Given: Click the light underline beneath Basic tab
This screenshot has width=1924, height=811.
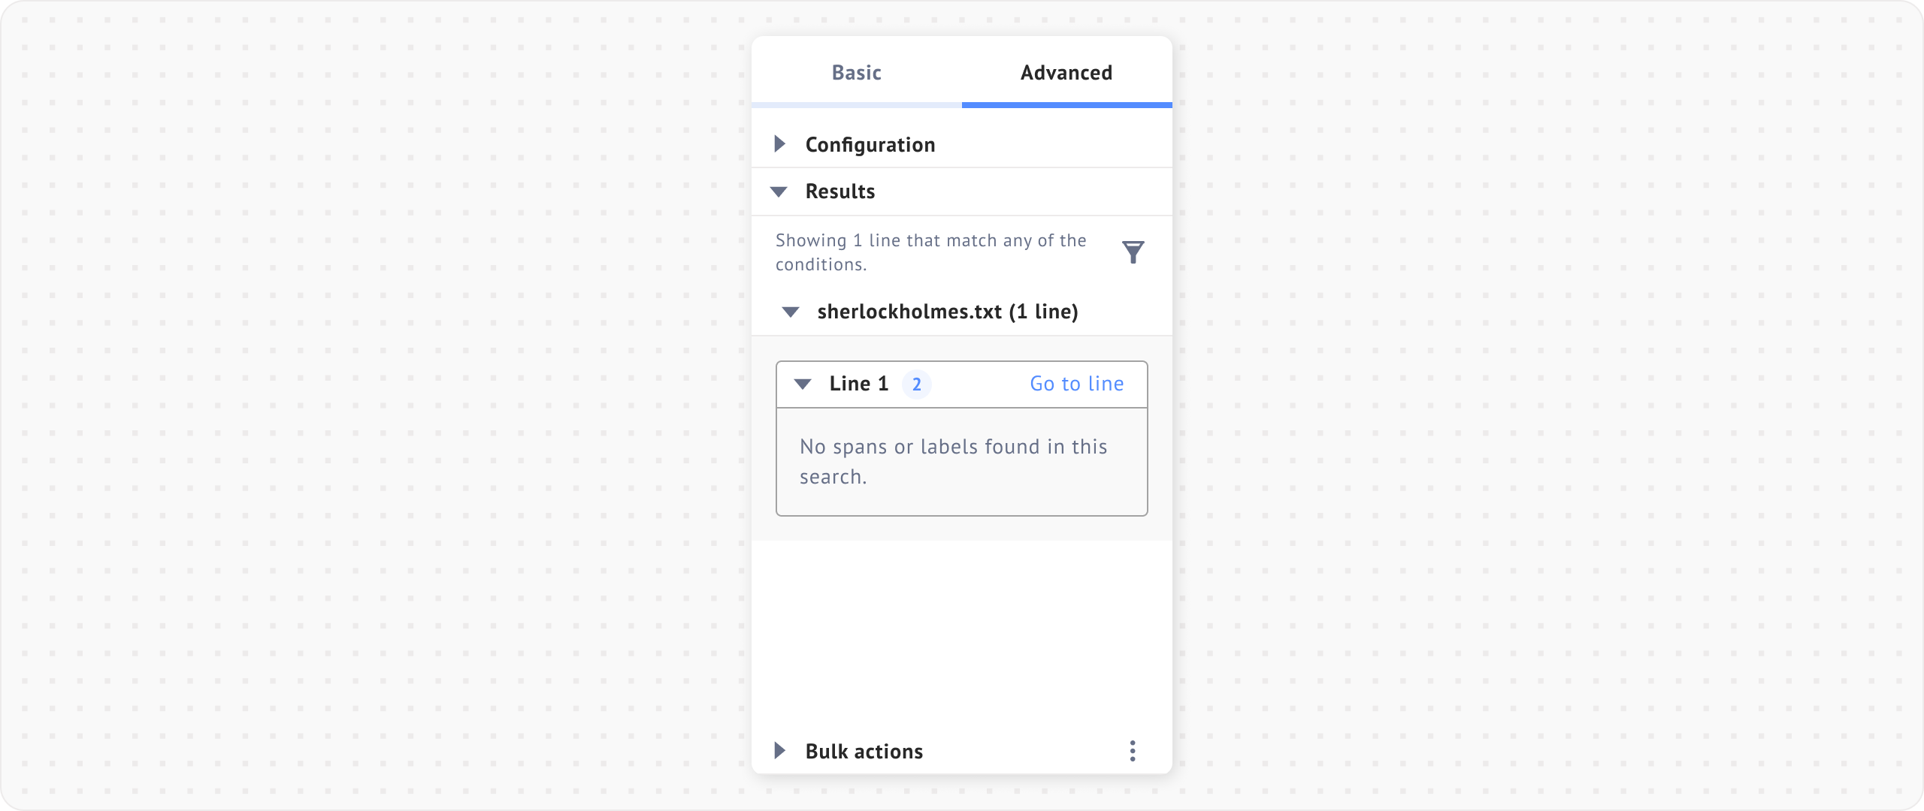Looking at the screenshot, I should (856, 105).
